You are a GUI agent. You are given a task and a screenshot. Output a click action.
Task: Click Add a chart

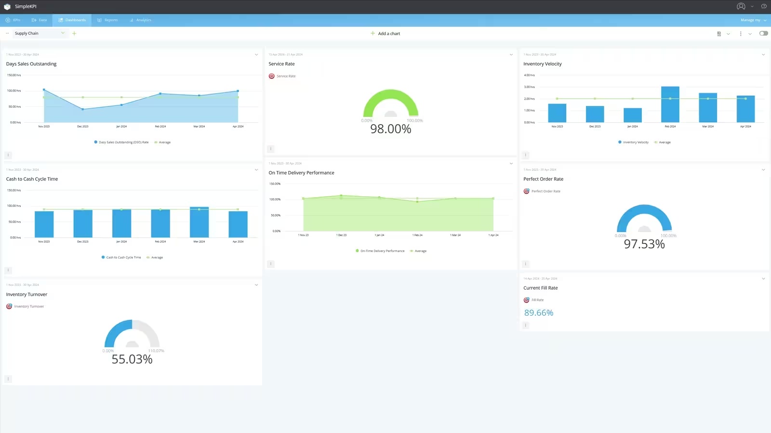coord(385,33)
